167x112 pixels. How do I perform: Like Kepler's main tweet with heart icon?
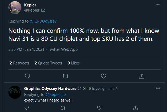(103, 76)
